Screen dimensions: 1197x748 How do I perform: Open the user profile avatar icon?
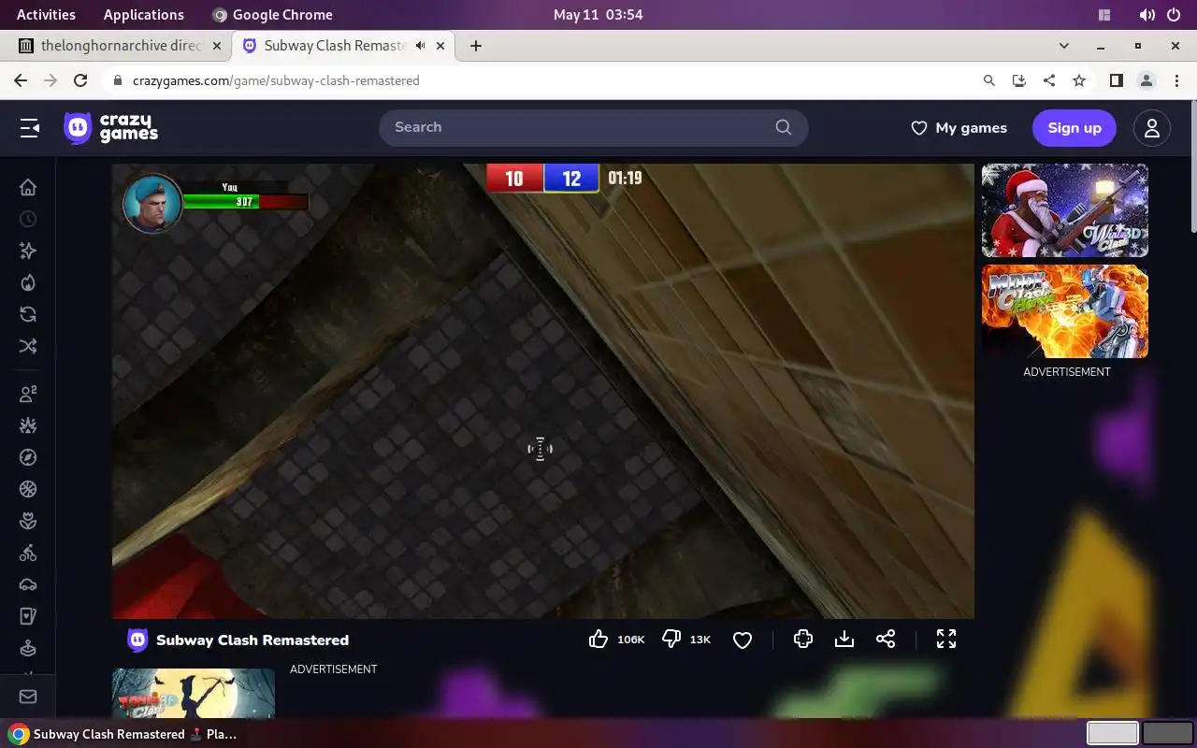pos(1152,128)
